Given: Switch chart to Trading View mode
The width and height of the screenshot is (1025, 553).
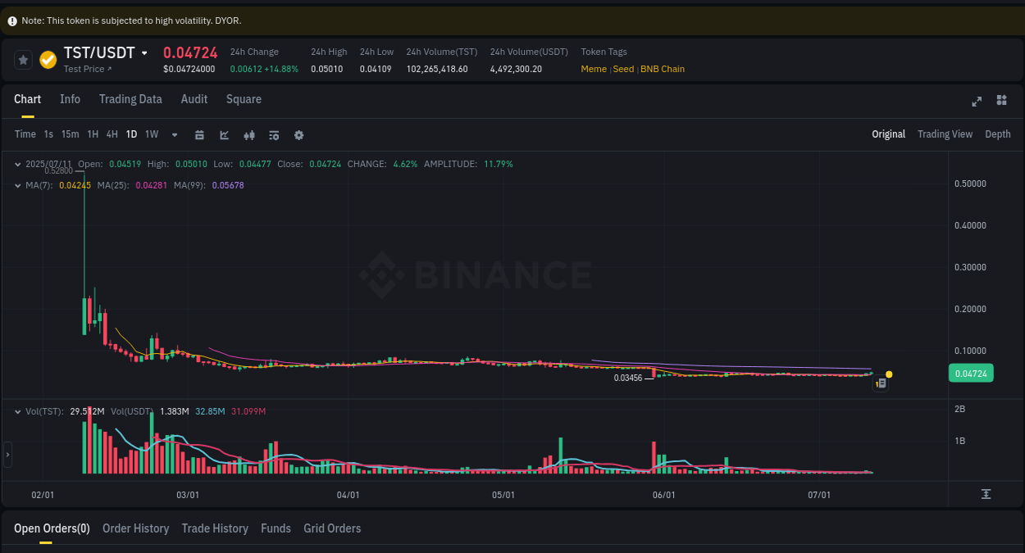Looking at the screenshot, I should click(945, 134).
